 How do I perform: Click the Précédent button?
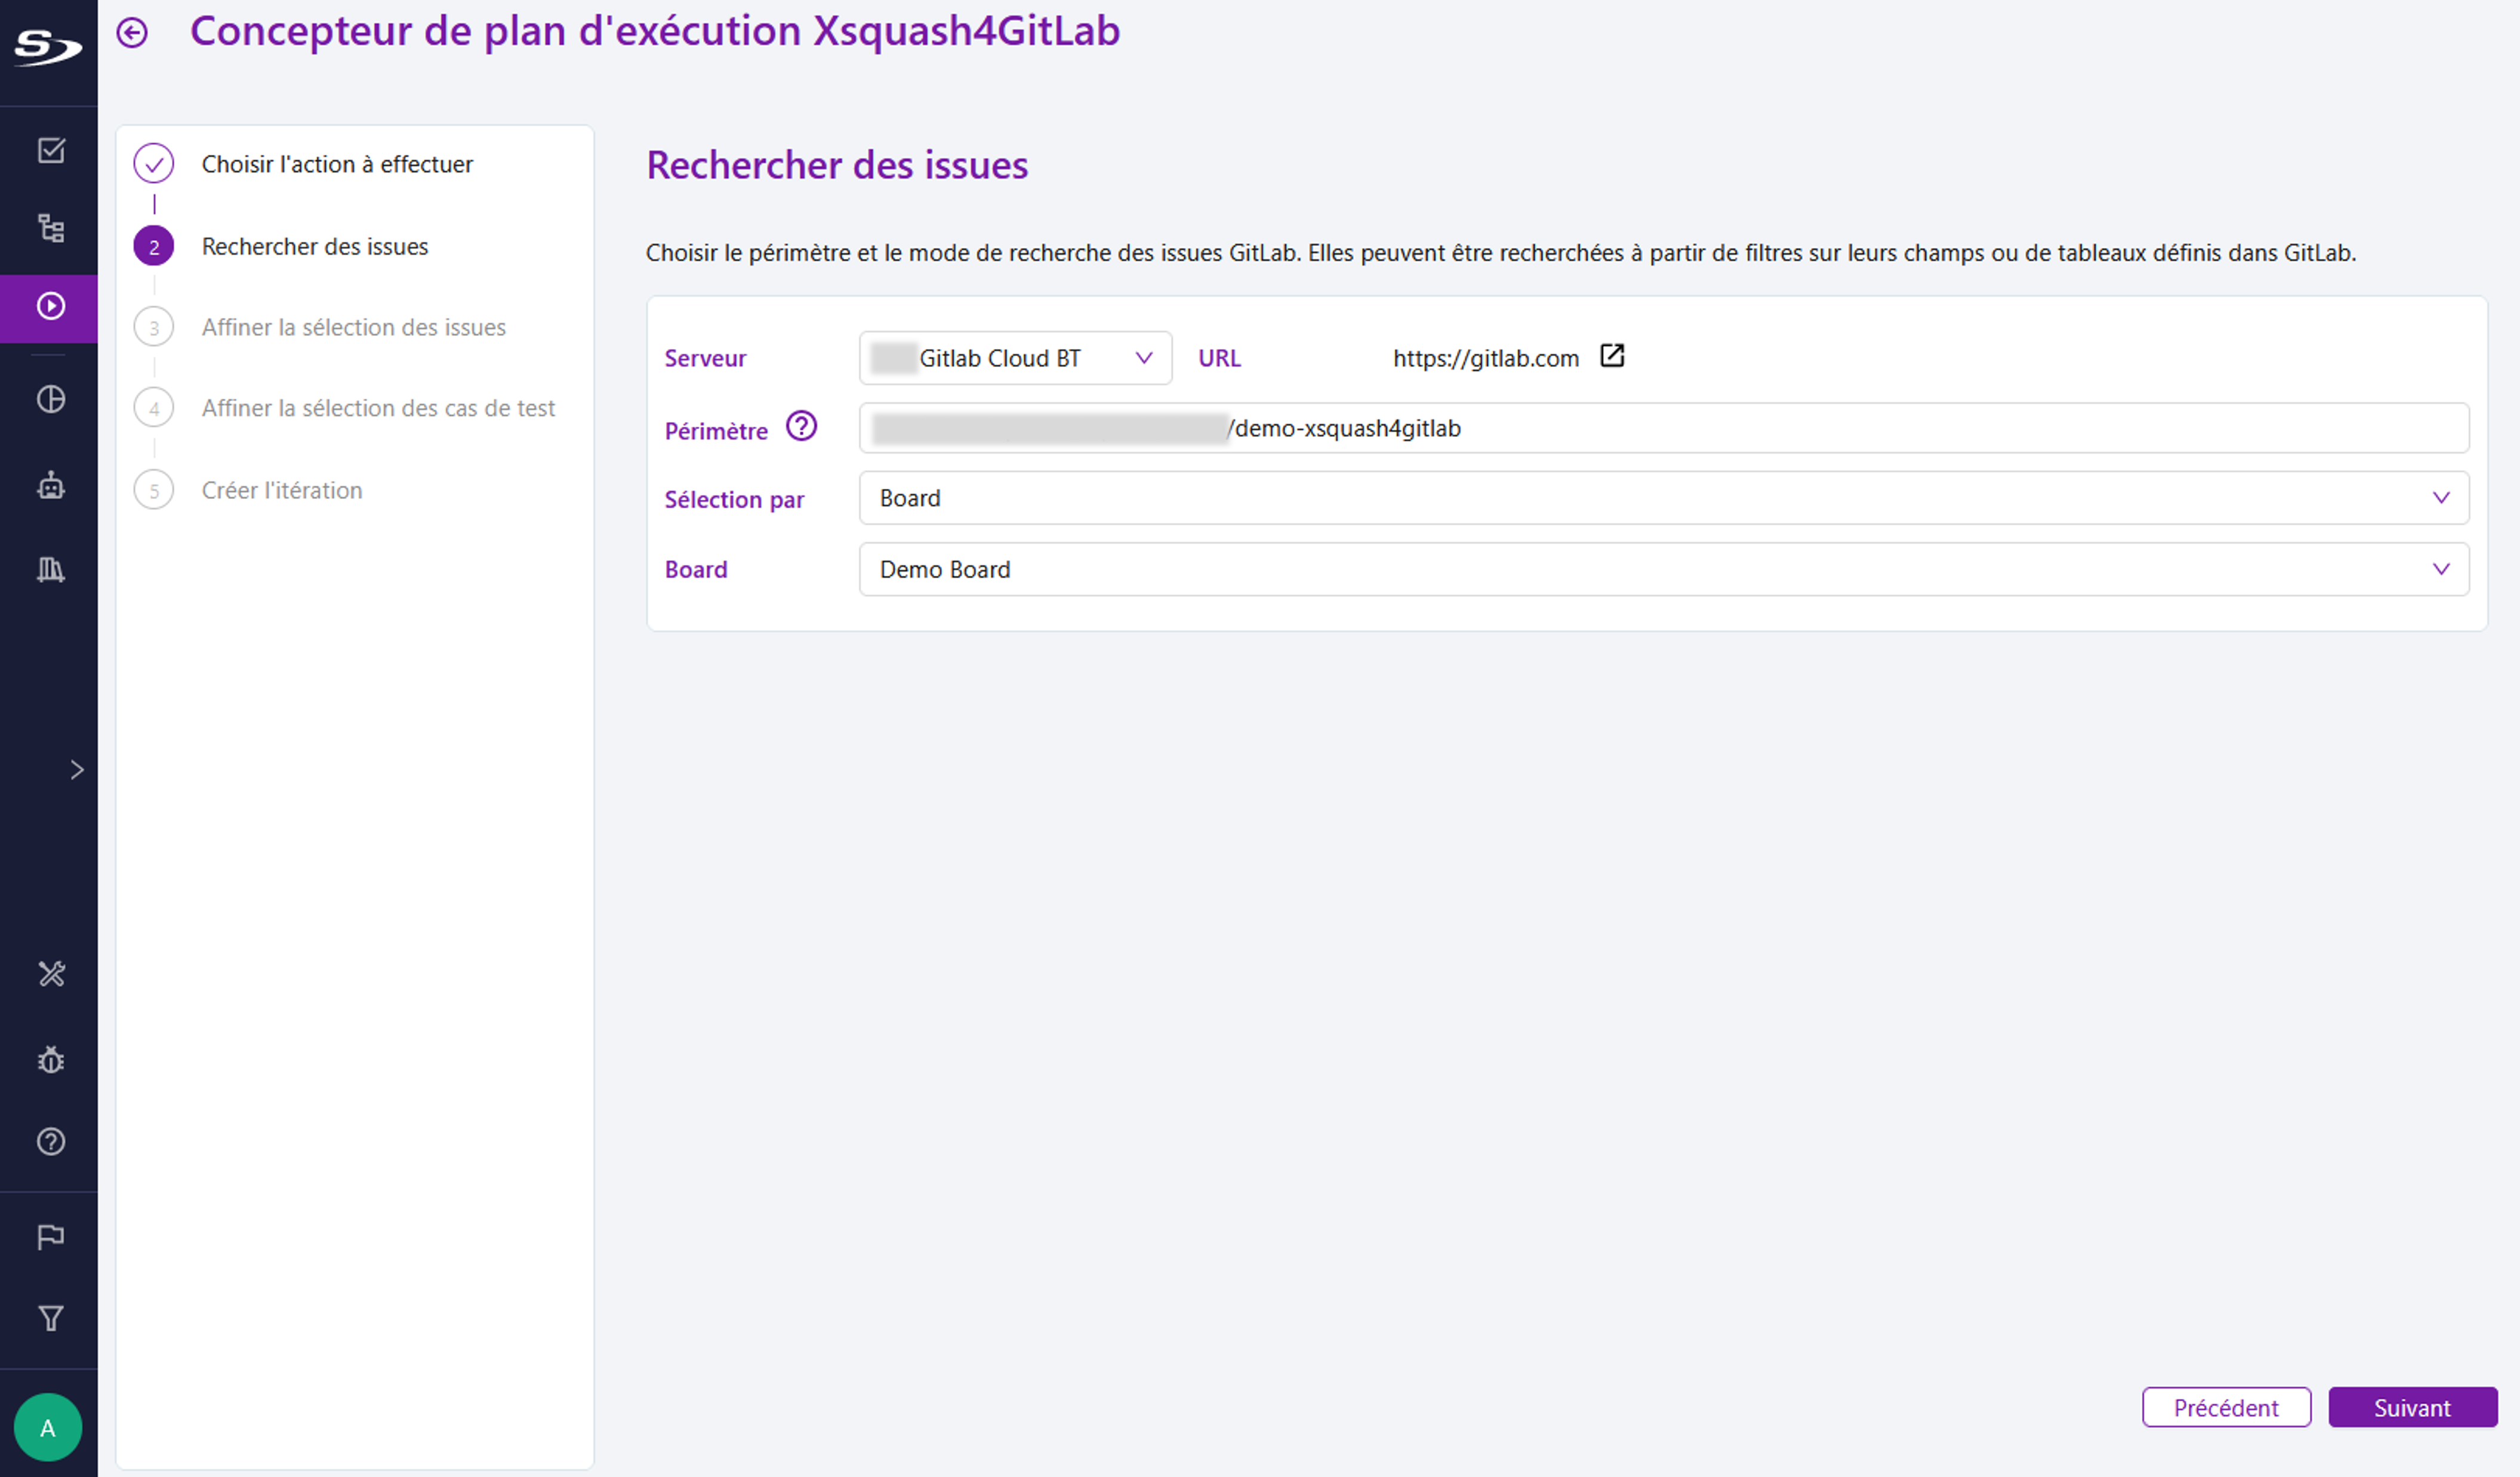2226,1407
